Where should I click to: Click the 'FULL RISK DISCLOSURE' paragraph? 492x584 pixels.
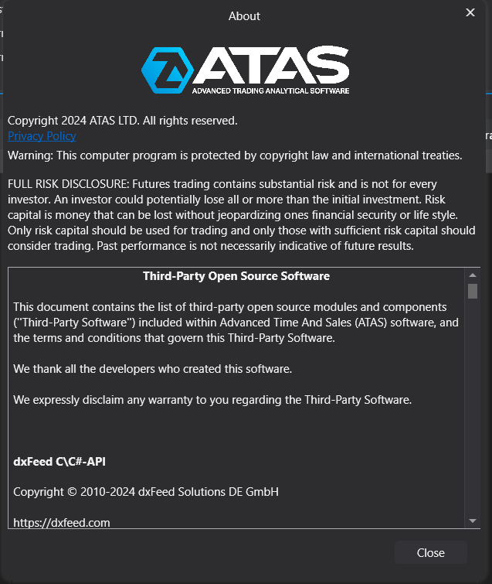click(x=241, y=215)
